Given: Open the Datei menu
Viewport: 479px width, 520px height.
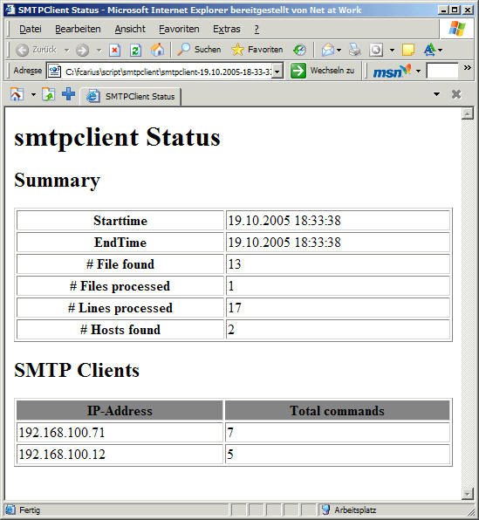Looking at the screenshot, I should (x=31, y=29).
